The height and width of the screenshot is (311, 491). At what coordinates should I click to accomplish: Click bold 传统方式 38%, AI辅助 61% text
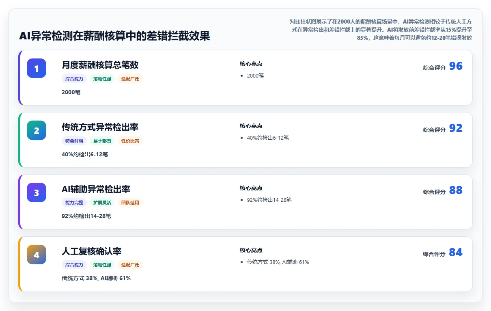coord(96,278)
